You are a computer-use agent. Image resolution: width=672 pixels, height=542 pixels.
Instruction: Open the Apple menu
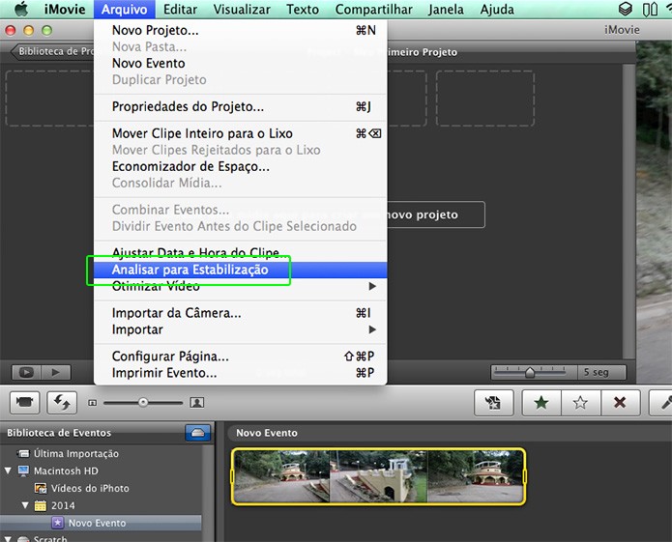tap(20, 9)
